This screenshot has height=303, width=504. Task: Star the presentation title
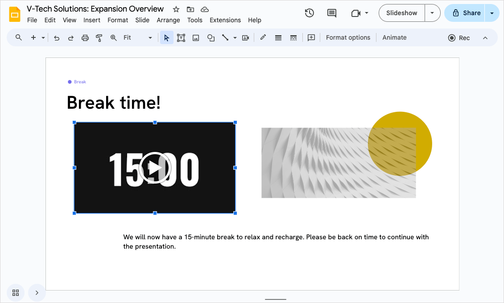[176, 9]
